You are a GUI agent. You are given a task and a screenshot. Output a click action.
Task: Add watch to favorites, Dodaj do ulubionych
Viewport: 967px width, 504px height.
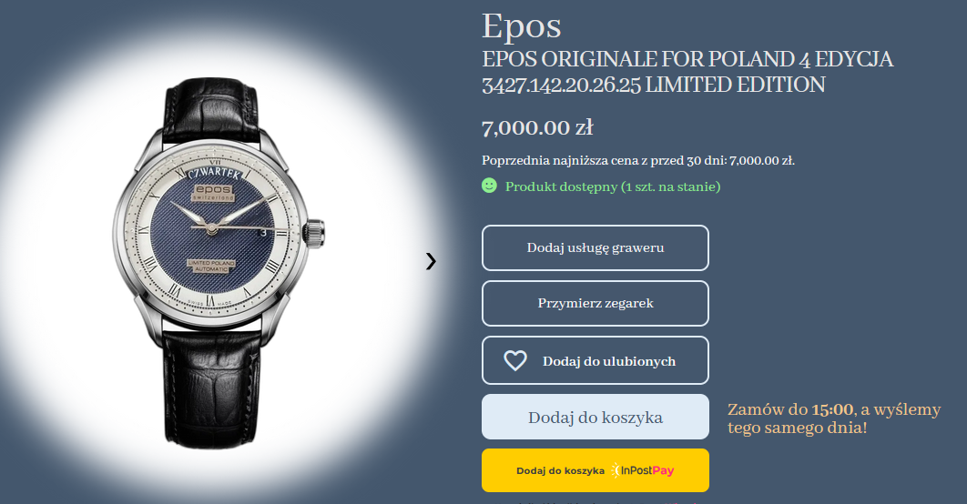coord(595,360)
